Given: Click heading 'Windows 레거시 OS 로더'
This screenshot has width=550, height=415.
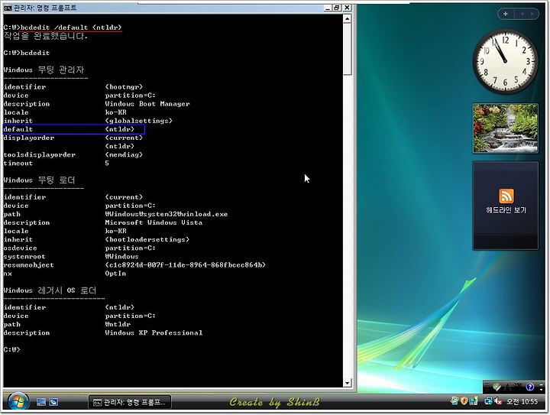Looking at the screenshot, I should pos(50,290).
